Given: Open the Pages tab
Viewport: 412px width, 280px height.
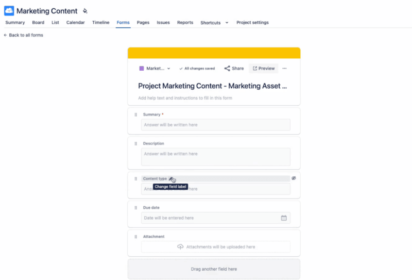Looking at the screenshot, I should [143, 23].
